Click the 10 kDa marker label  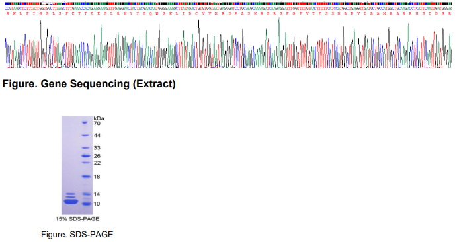(97, 204)
